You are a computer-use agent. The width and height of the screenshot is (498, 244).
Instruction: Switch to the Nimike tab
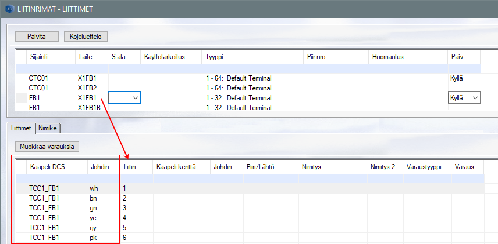[x=48, y=128]
